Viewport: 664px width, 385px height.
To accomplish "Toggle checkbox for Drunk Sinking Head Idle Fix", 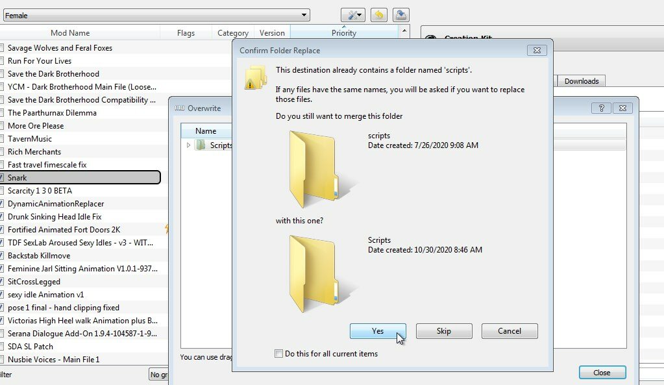I will point(1,217).
